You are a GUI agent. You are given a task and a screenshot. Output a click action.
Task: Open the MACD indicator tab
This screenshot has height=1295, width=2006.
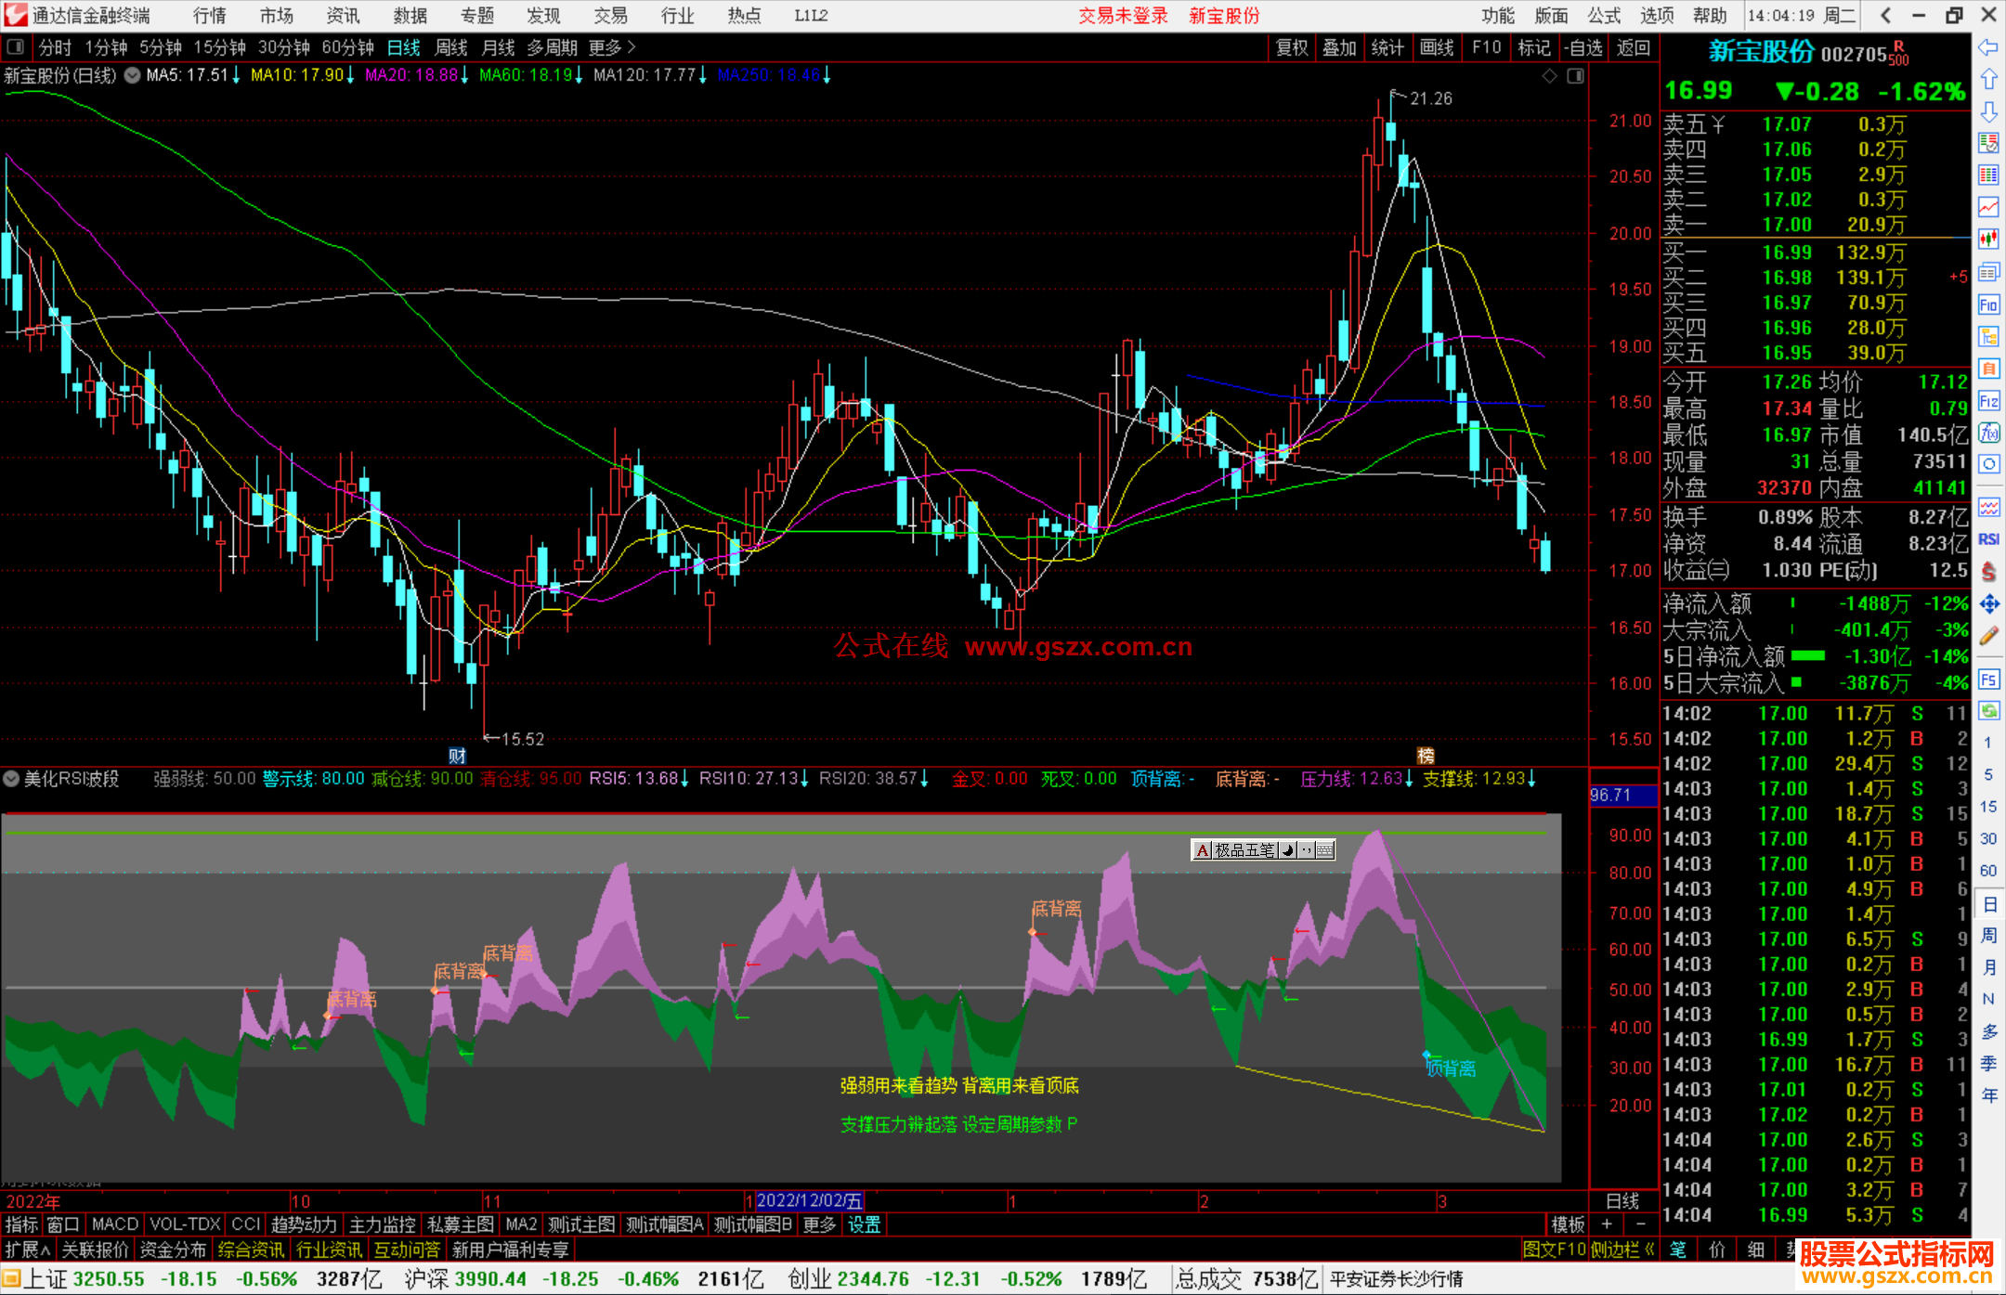114,1224
